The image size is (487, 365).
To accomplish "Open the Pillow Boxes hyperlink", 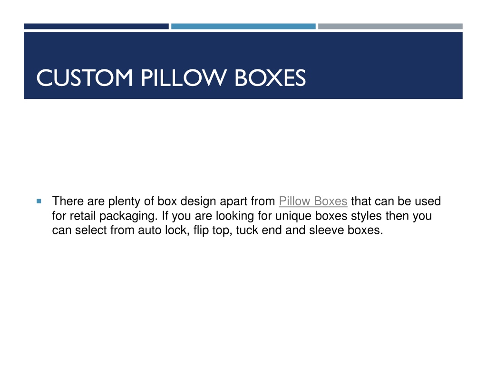I will tap(313, 201).
